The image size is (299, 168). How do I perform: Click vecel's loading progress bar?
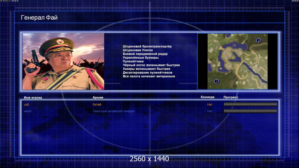click(250, 111)
